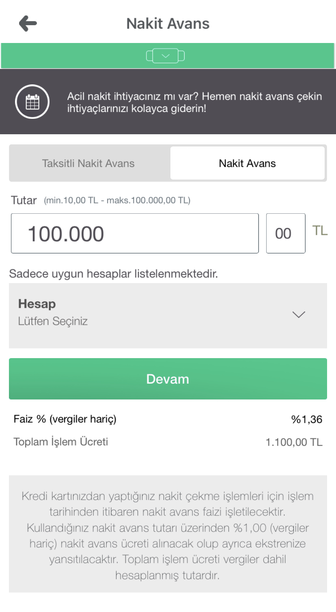Image resolution: width=336 pixels, height=612 pixels.
Task: Tap the green card strip
Action: [168, 56]
